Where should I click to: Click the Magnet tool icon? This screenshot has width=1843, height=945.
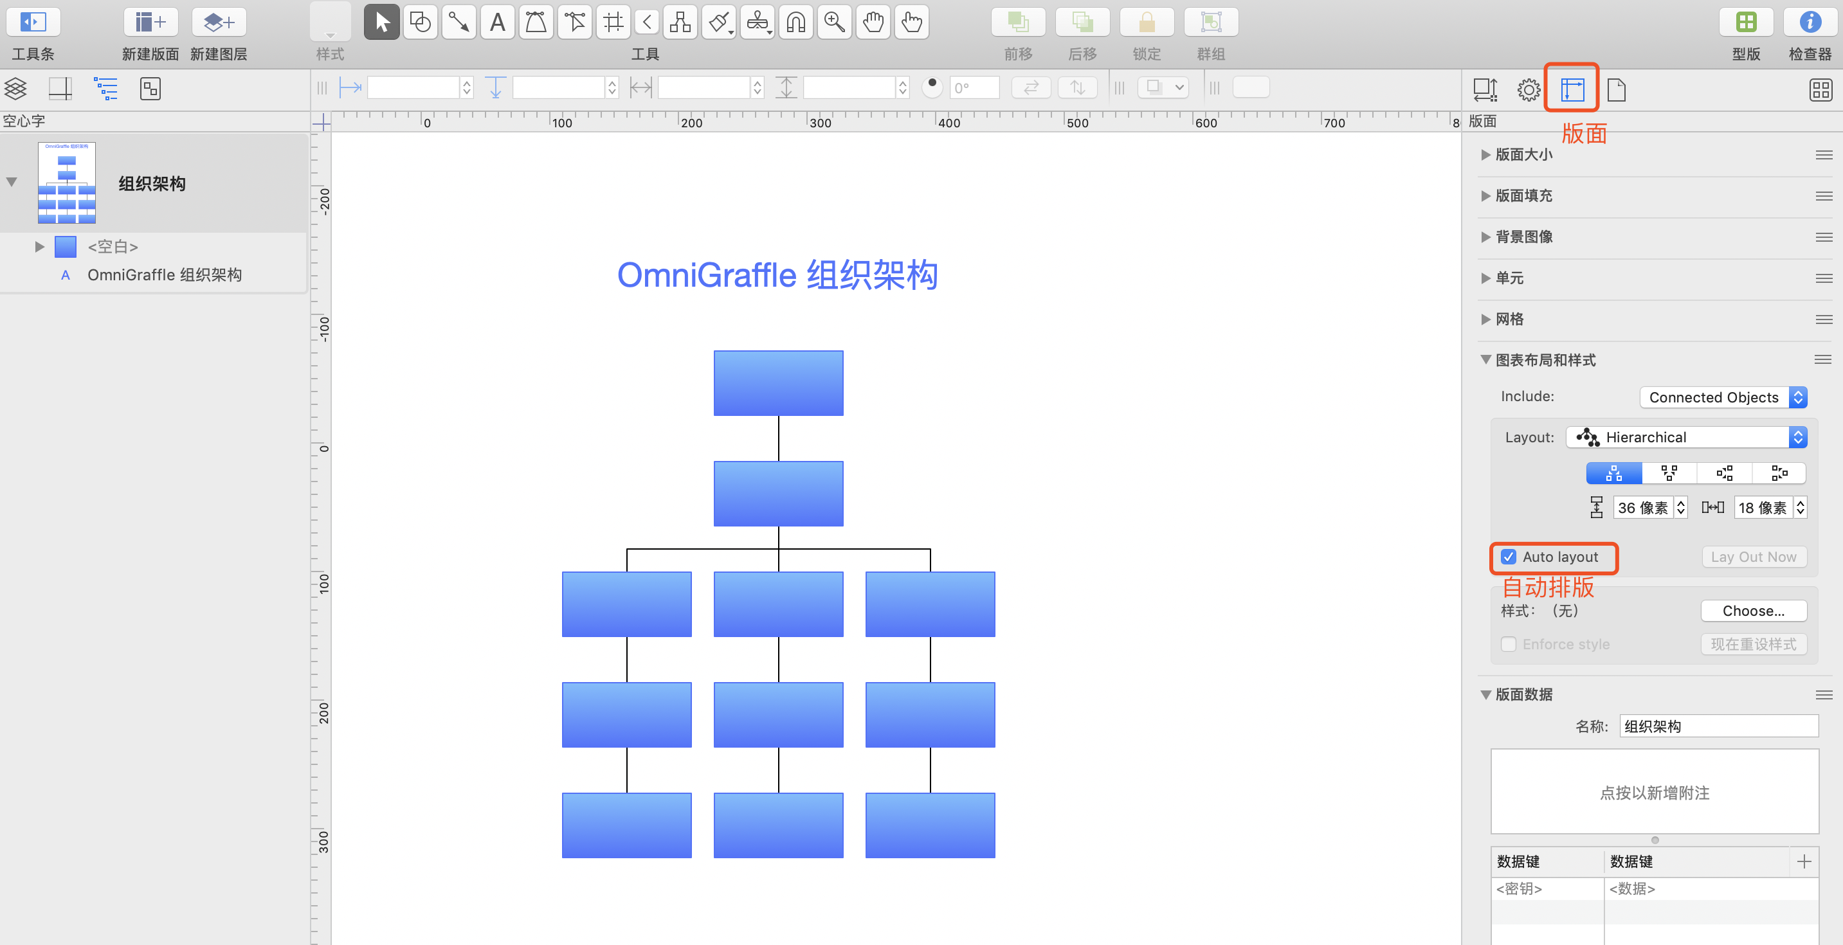coord(795,22)
